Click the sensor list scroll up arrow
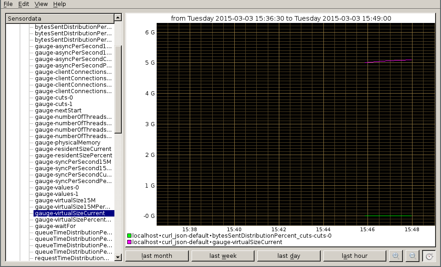 point(118,18)
